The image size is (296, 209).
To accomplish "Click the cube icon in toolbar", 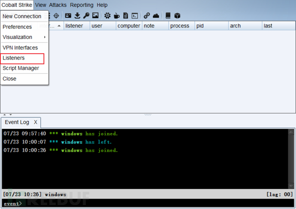I will click(x=177, y=16).
